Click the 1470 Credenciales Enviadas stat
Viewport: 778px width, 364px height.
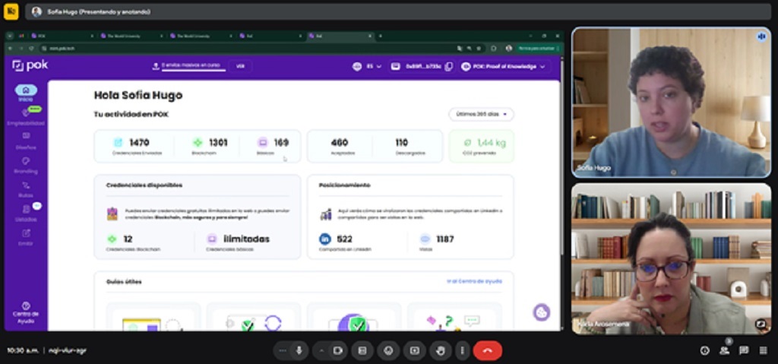point(138,147)
